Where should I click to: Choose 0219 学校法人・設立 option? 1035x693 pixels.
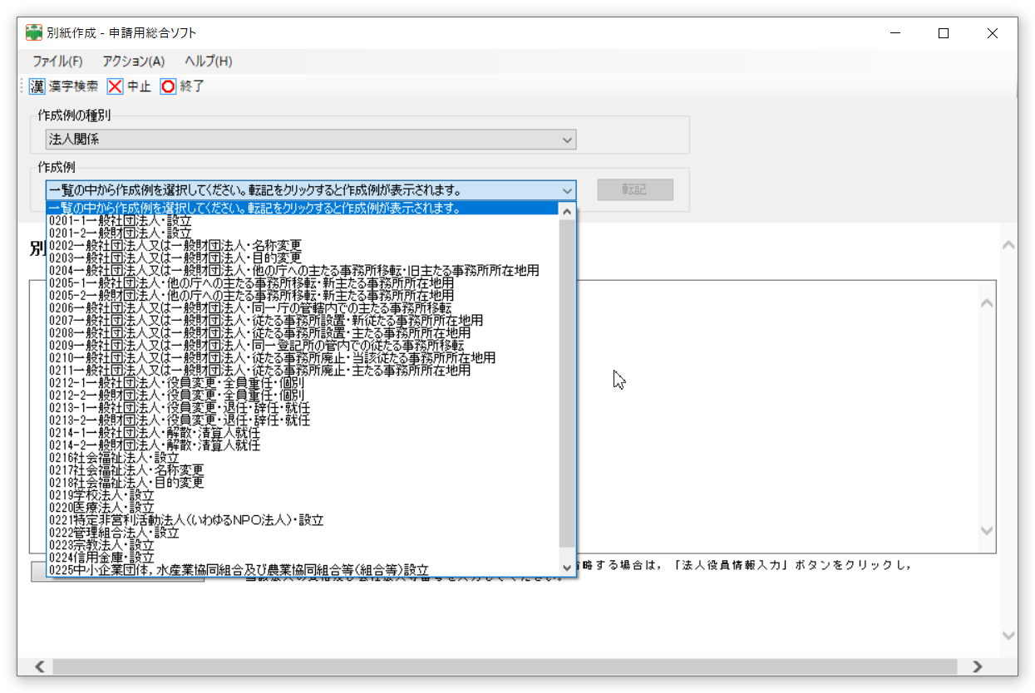[101, 495]
